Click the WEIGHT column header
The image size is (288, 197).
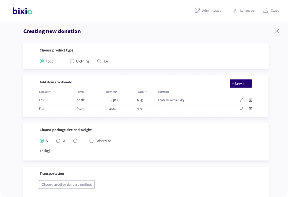pos(142,92)
